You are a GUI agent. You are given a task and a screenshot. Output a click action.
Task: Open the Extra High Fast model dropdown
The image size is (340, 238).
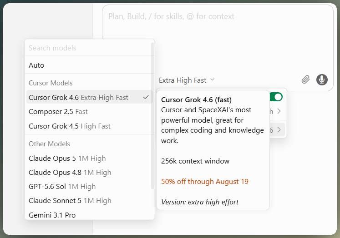[x=187, y=80]
